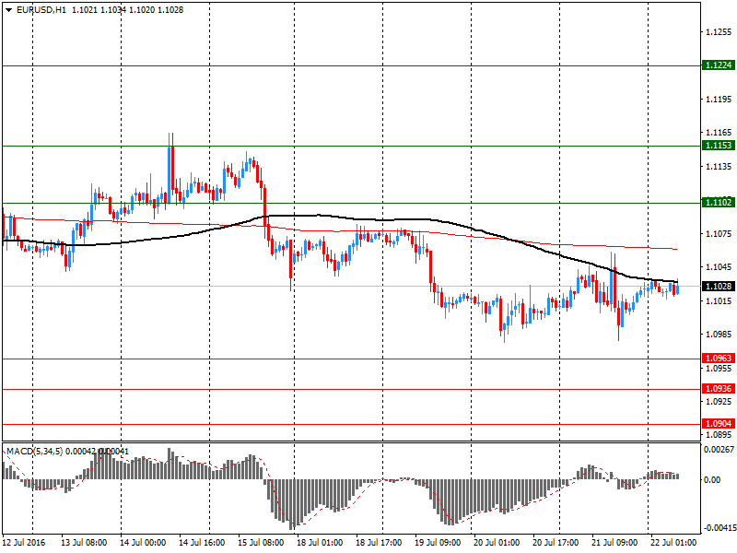Click the EURUSD,H1 symbol title text

click(41, 10)
